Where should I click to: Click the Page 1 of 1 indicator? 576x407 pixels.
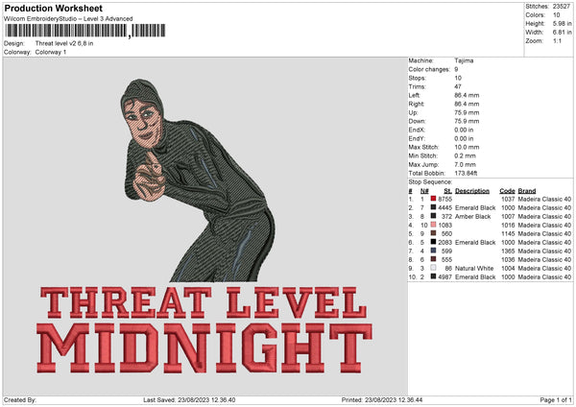pyautogui.click(x=556, y=399)
